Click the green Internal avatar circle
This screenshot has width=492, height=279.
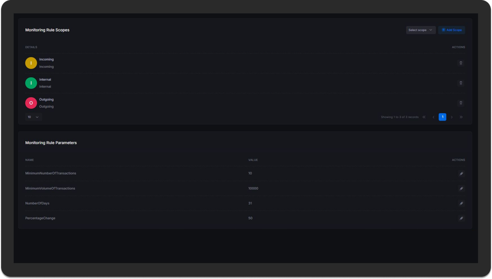(31, 83)
